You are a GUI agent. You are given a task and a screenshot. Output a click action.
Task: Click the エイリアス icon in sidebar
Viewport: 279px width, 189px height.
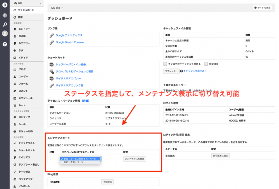(x=15, y=158)
